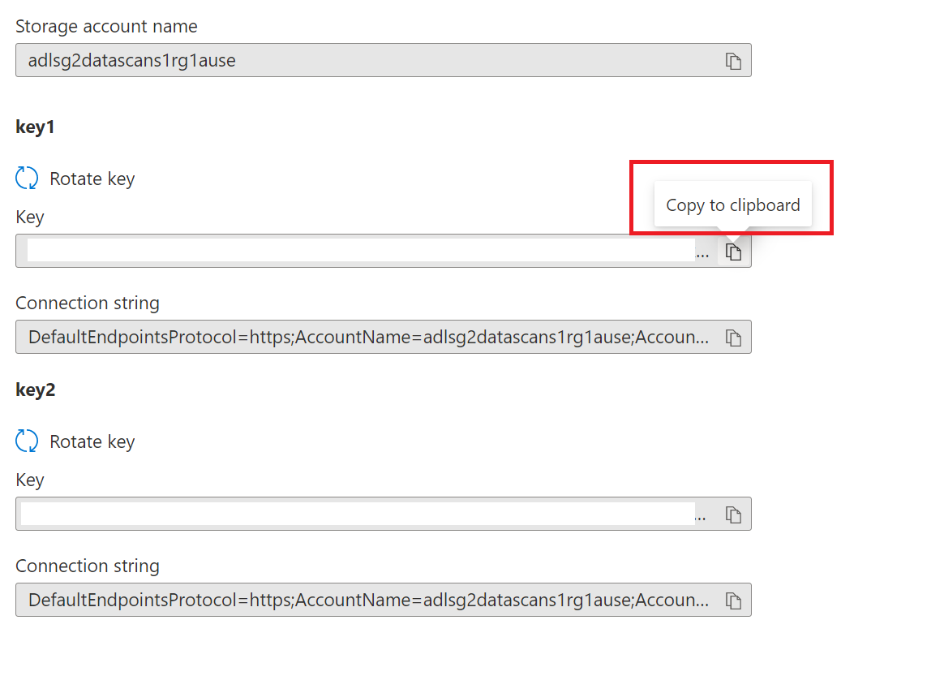Image resolution: width=944 pixels, height=676 pixels.
Task: Copy the storage account name to clipboard
Action: (x=733, y=60)
